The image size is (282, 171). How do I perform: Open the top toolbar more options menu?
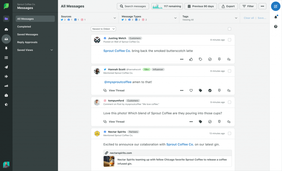pyautogui.click(x=262, y=6)
